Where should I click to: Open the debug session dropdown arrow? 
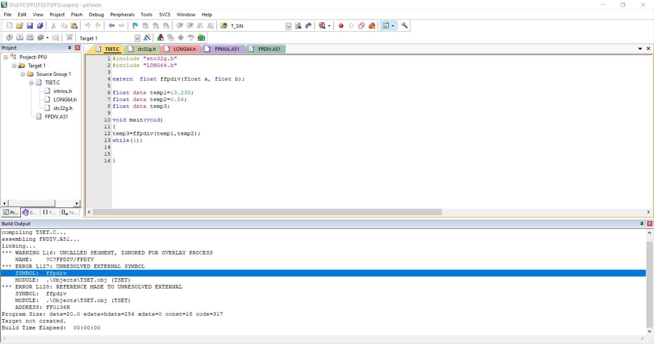pyautogui.click(x=329, y=26)
